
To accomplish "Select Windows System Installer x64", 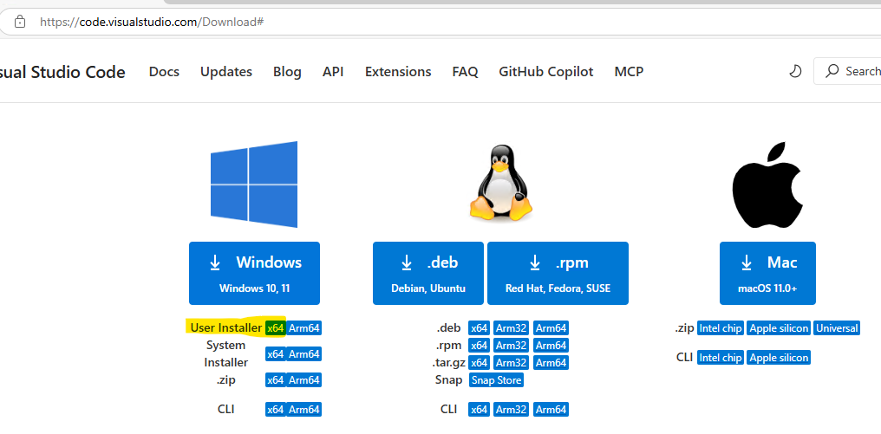I will [276, 353].
